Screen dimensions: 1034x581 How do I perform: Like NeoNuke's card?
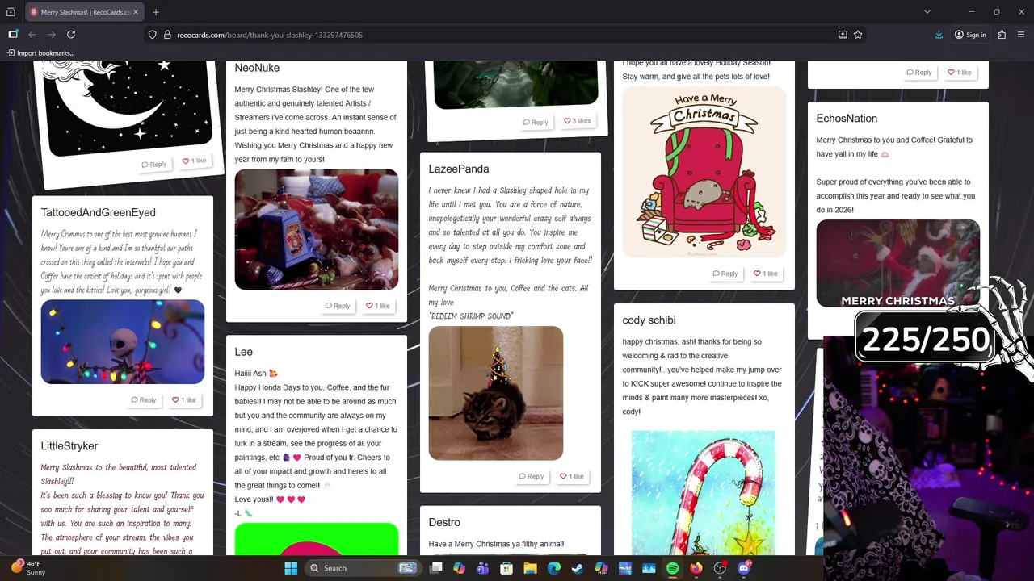pos(377,306)
